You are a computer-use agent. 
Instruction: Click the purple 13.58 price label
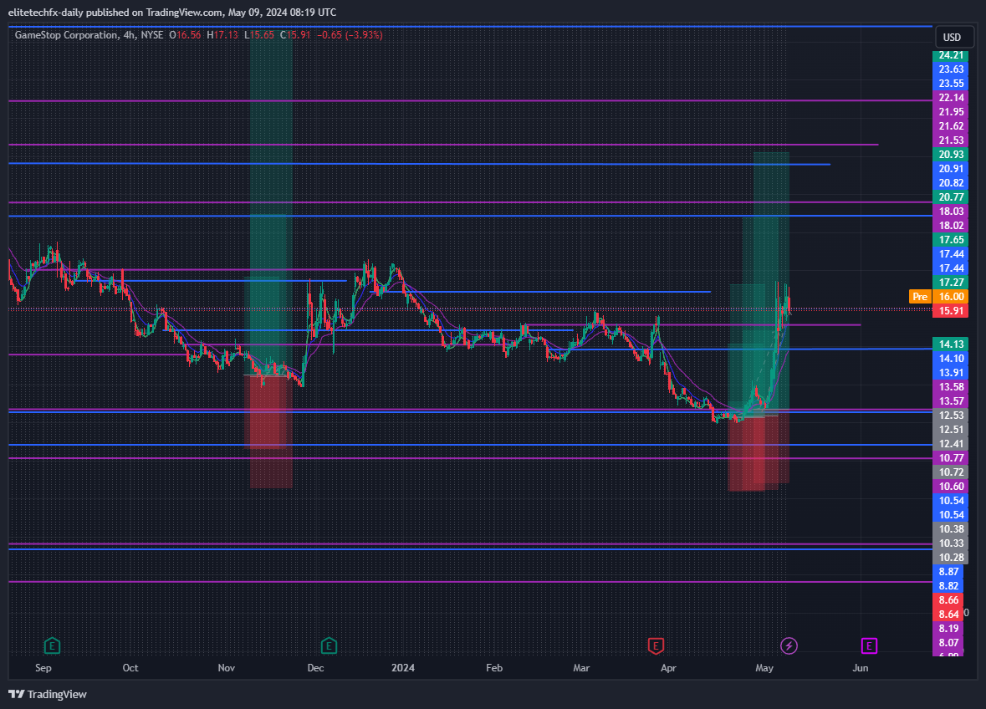pyautogui.click(x=951, y=386)
